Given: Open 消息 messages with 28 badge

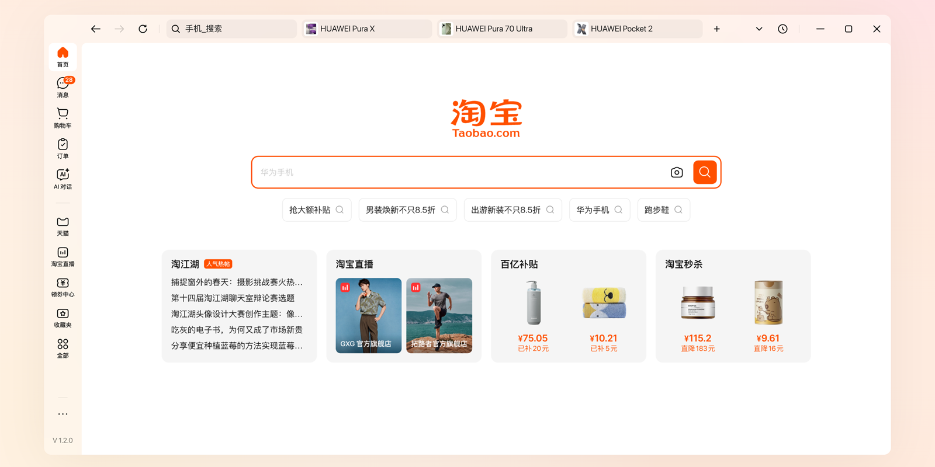Looking at the screenshot, I should [63, 88].
